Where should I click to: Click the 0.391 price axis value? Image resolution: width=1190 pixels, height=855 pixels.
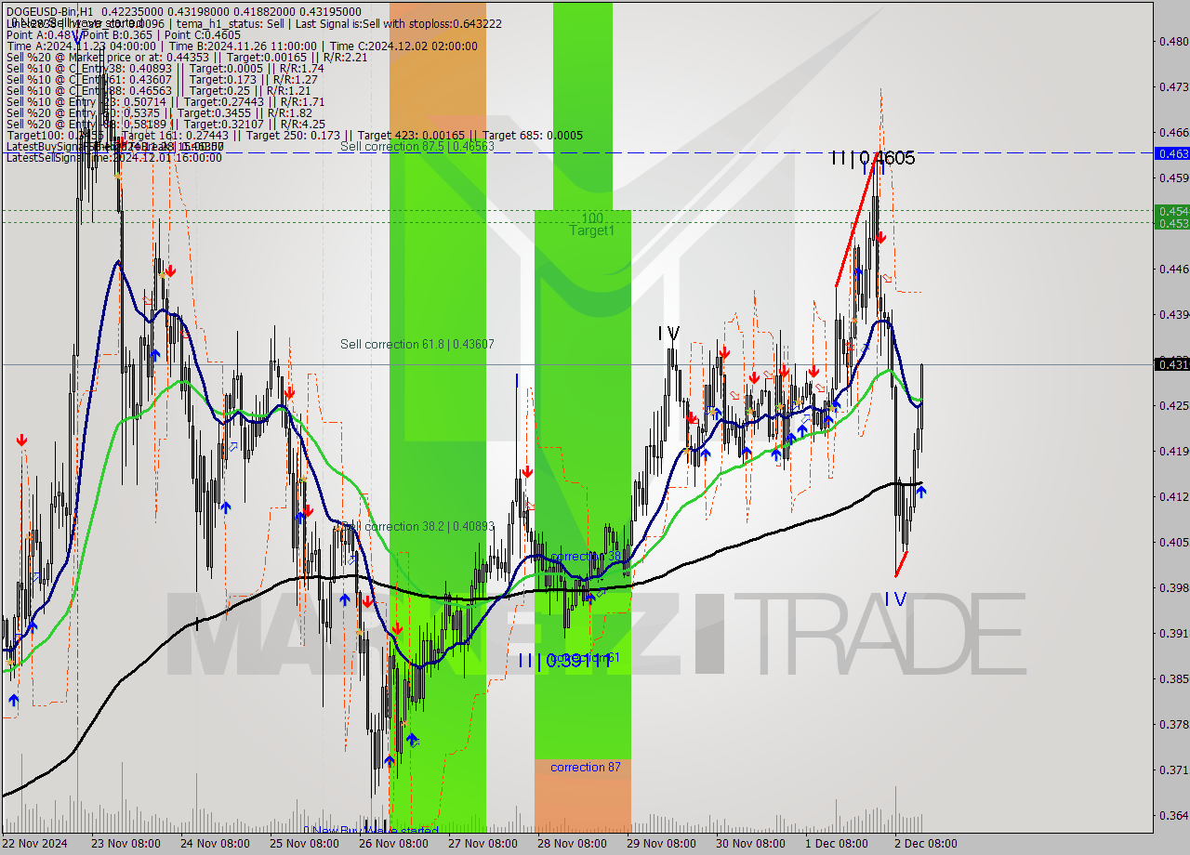(x=1174, y=633)
